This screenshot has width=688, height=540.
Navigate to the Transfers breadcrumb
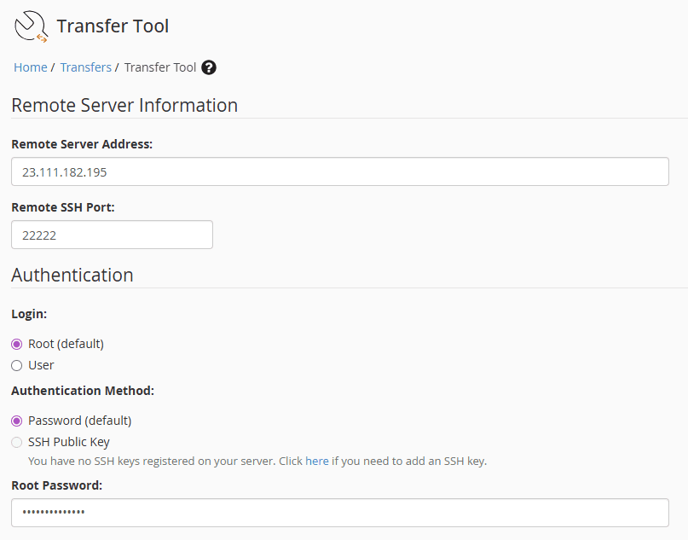85,67
